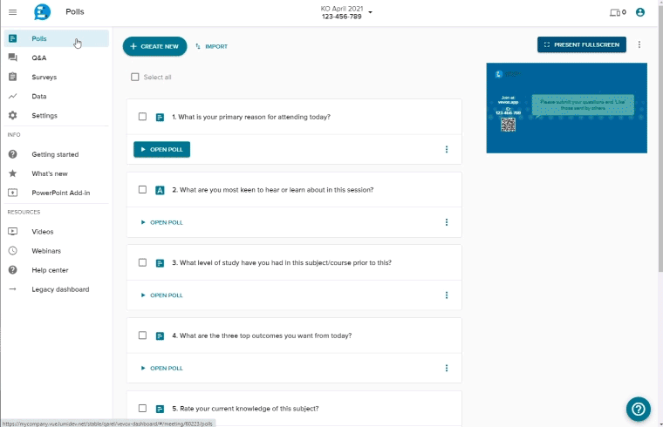Click the connected devices count icon
The image size is (663, 427).
tap(618, 12)
